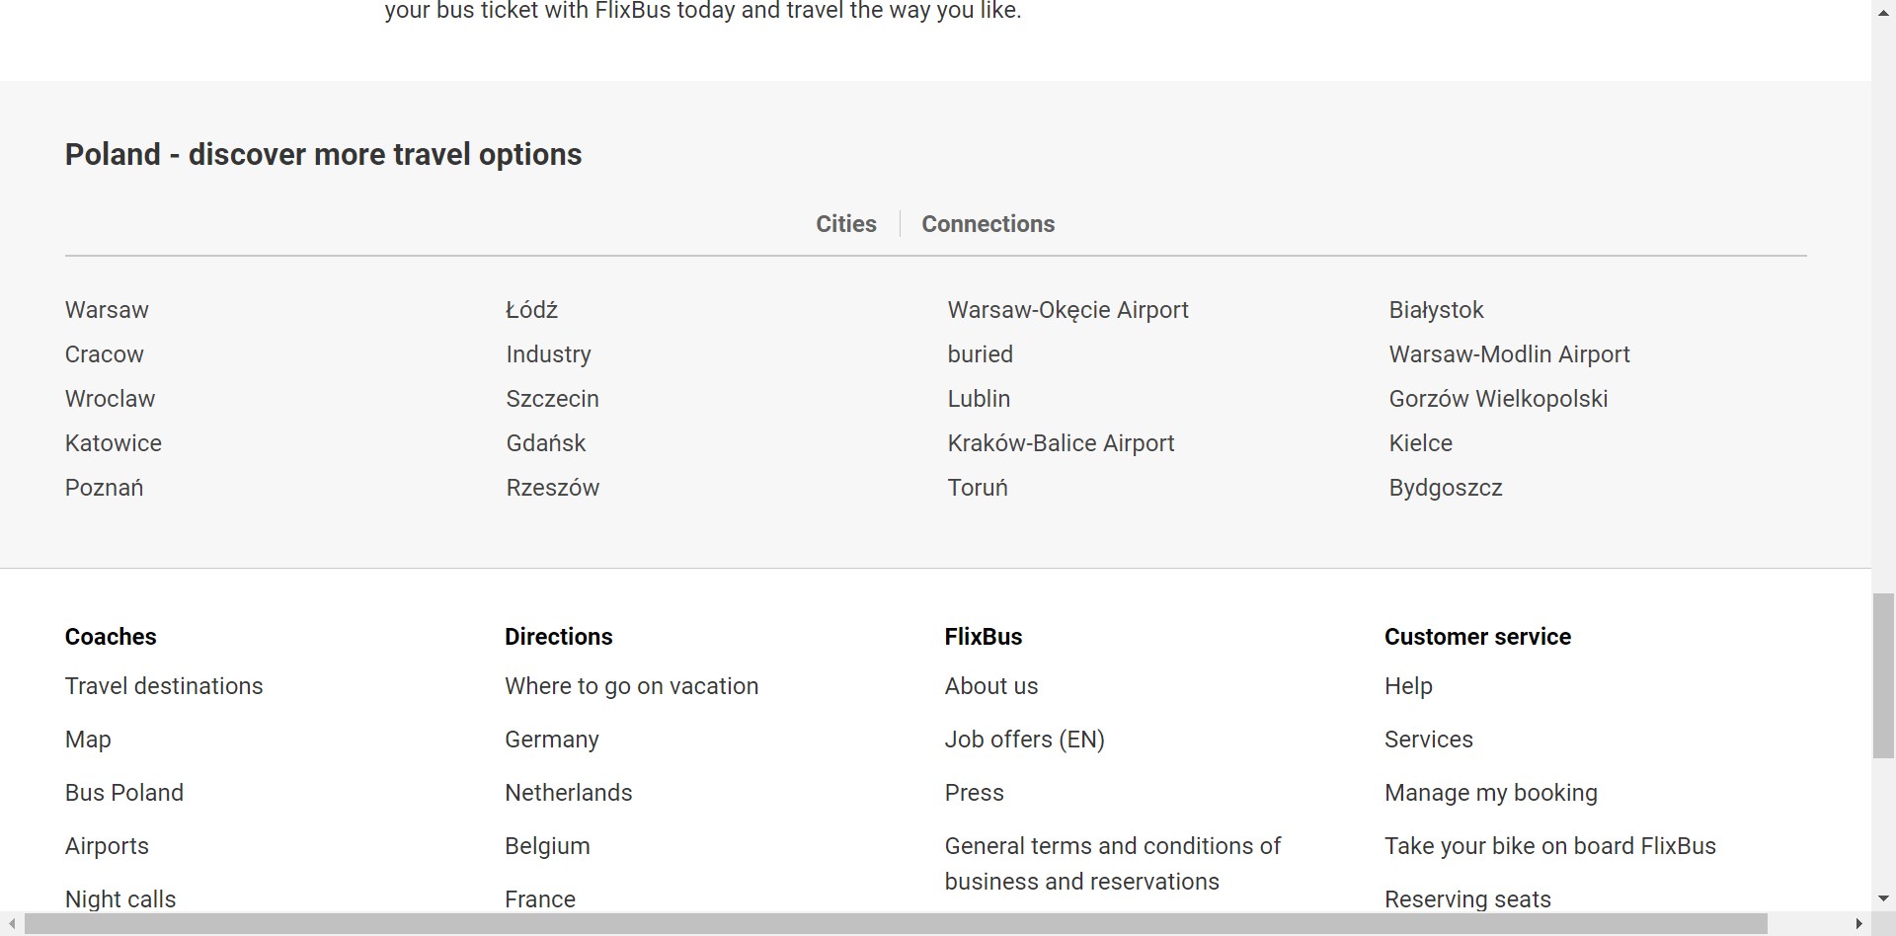View Job offers (EN) link
1896x936 pixels.
[1024, 740]
